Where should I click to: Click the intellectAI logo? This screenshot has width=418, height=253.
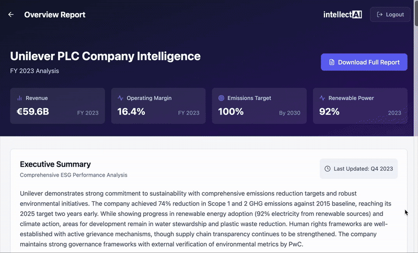pos(342,15)
